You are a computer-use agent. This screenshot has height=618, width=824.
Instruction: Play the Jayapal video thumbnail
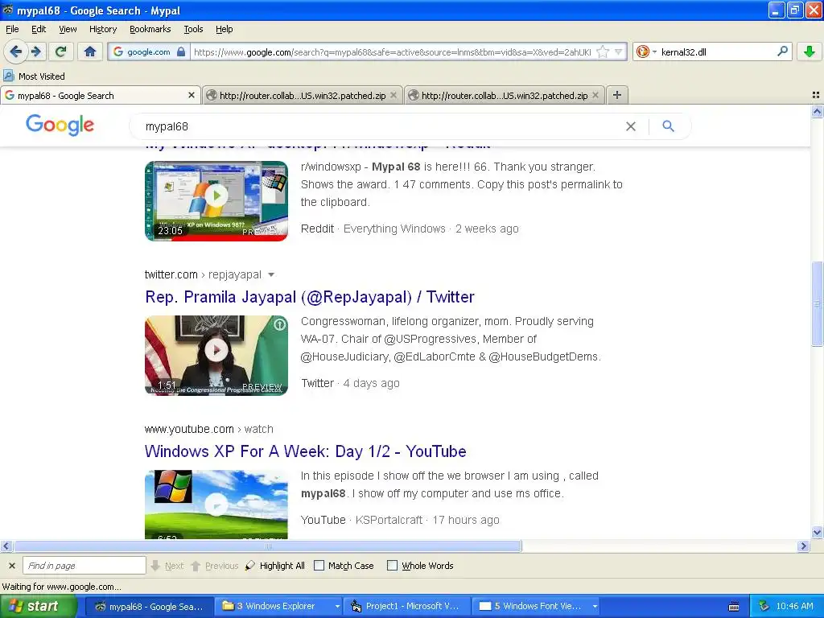[x=216, y=355]
